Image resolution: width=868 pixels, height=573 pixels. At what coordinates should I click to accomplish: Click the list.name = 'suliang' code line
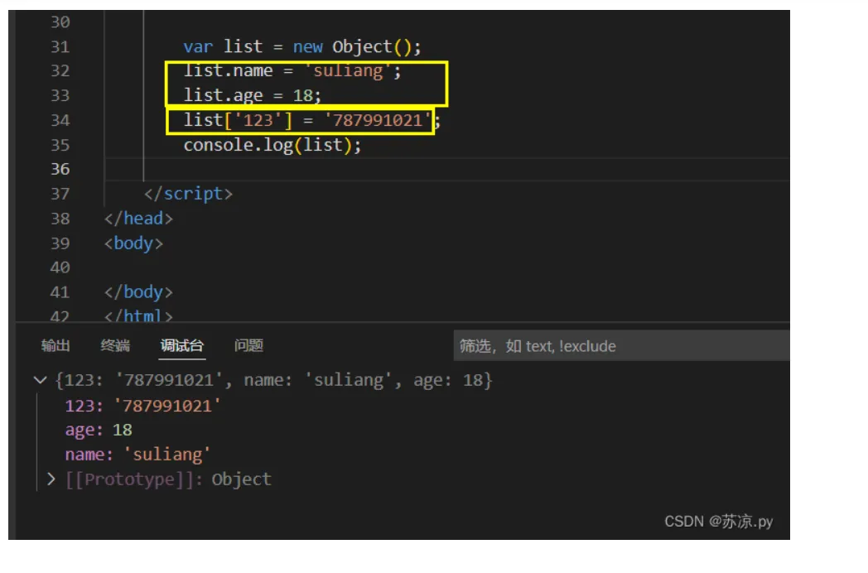292,71
